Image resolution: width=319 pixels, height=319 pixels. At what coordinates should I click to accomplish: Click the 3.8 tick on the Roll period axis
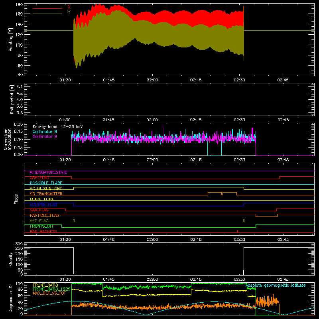(20, 106)
